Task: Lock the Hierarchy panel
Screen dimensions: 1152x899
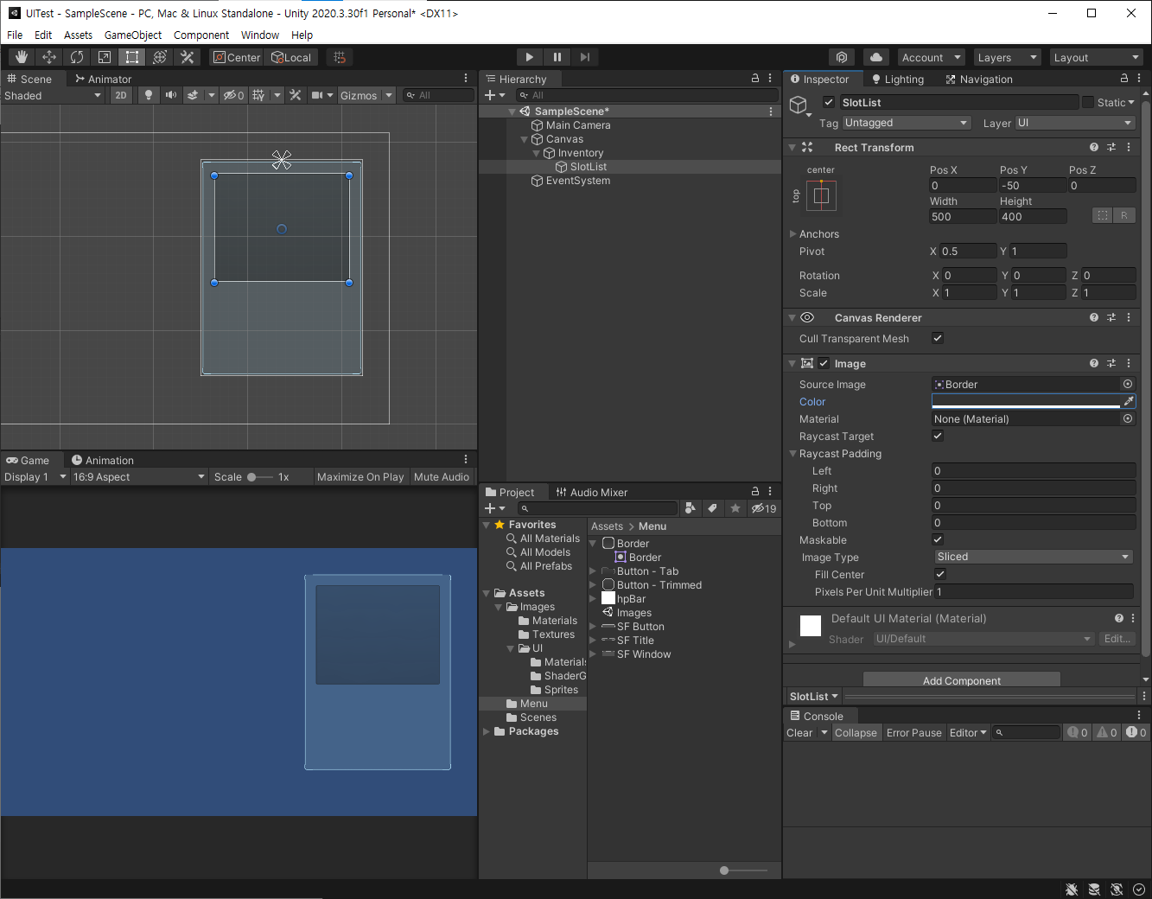Action: pos(755,78)
